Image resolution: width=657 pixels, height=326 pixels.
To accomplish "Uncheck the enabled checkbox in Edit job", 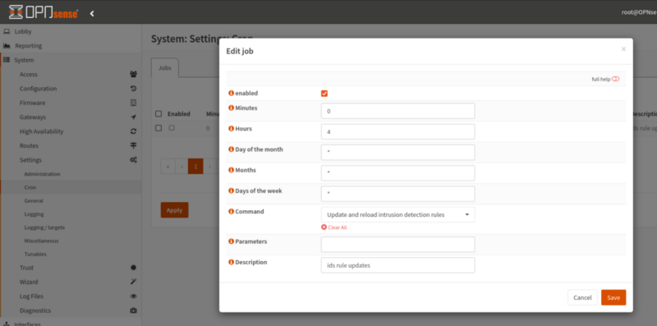I will 324,94.
